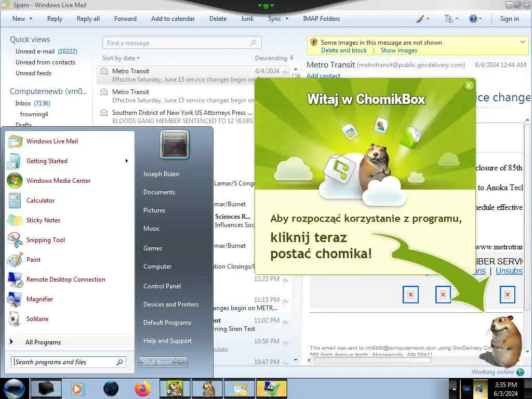The height and width of the screenshot is (399, 532).
Task: Open shut down options arrow
Action: (x=181, y=362)
